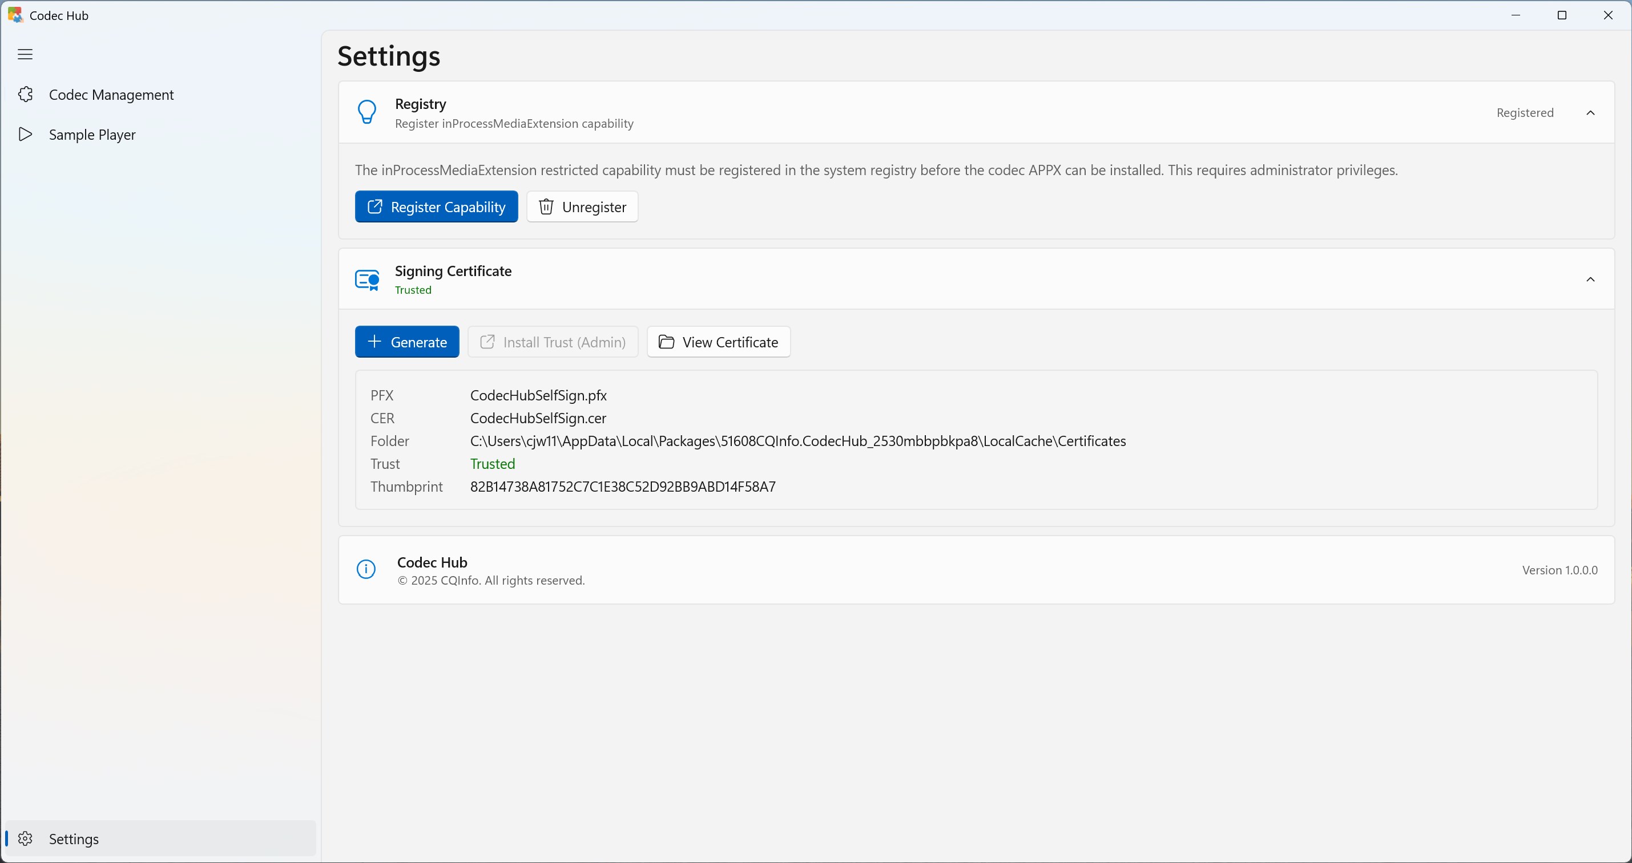Screen dimensions: 1632x863
Task: Close the Codec Hub window
Action: (1608, 15)
